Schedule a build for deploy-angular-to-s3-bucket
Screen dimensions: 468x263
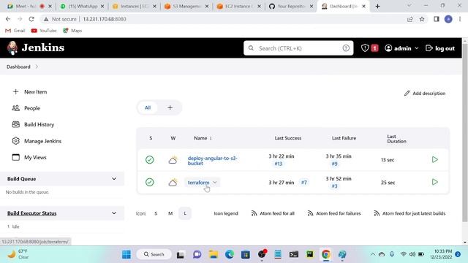pyautogui.click(x=435, y=159)
